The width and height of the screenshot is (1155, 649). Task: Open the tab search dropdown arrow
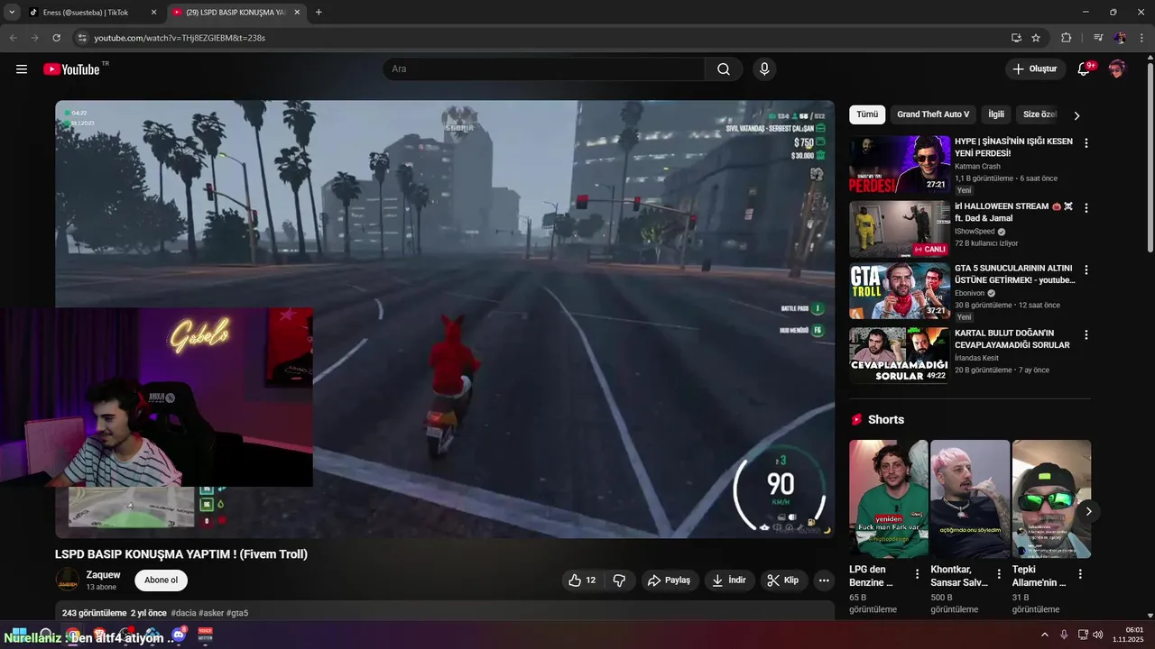pyautogui.click(x=12, y=12)
